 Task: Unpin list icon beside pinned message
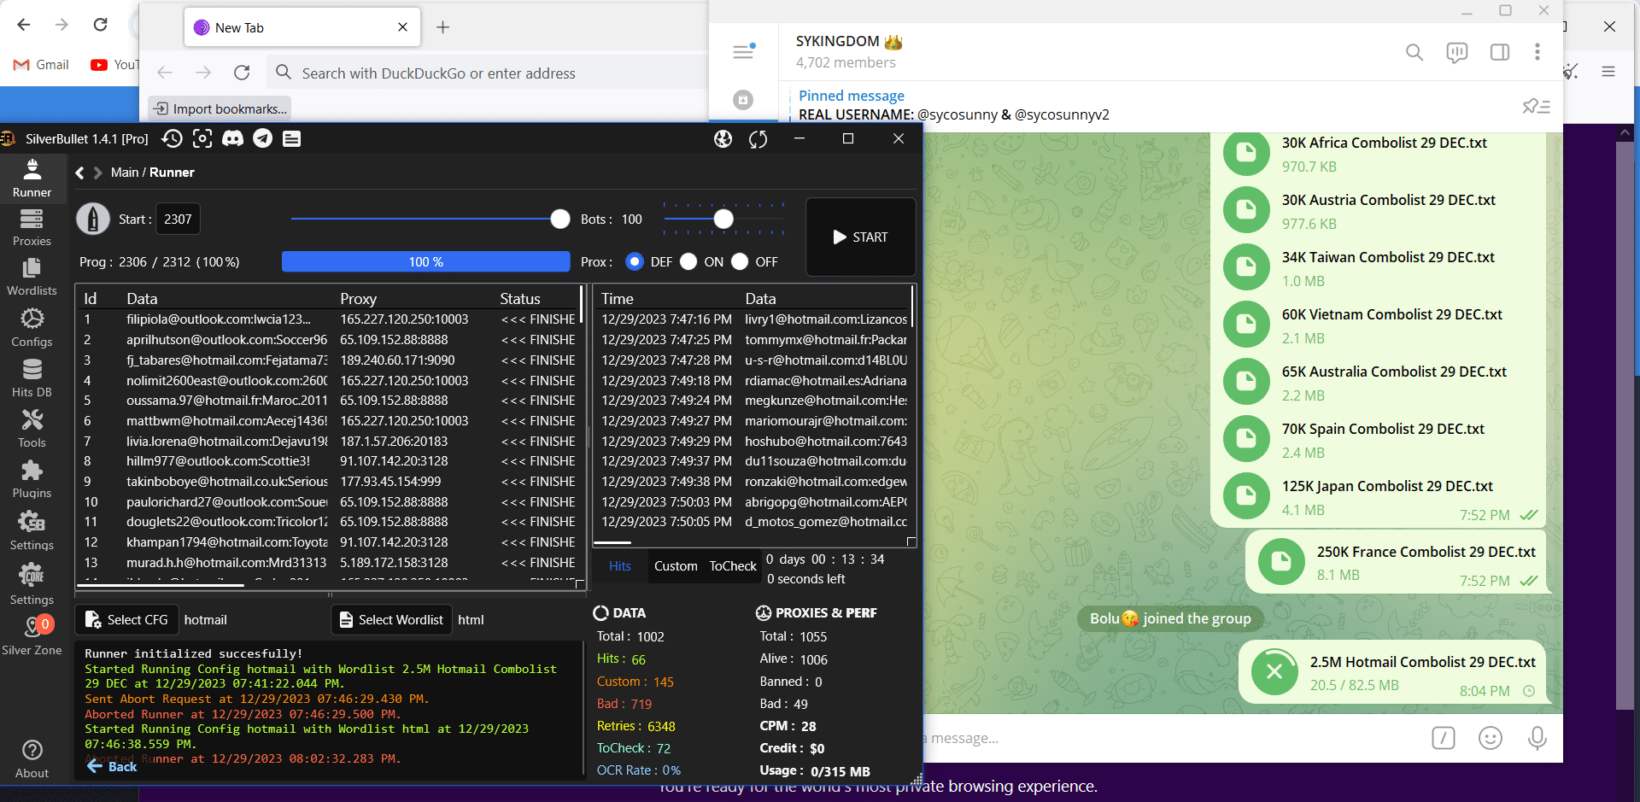coord(1536,106)
